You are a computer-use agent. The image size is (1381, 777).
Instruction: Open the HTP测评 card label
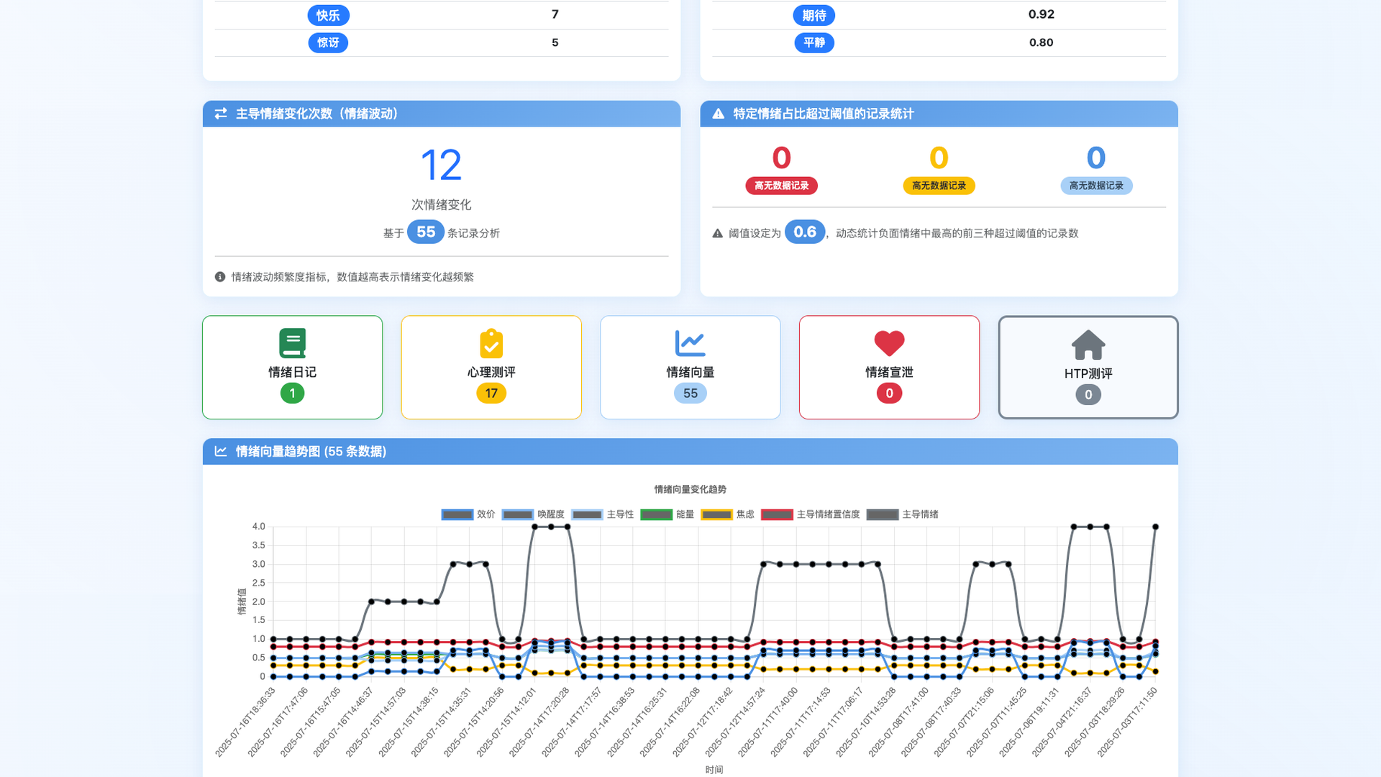coord(1088,373)
